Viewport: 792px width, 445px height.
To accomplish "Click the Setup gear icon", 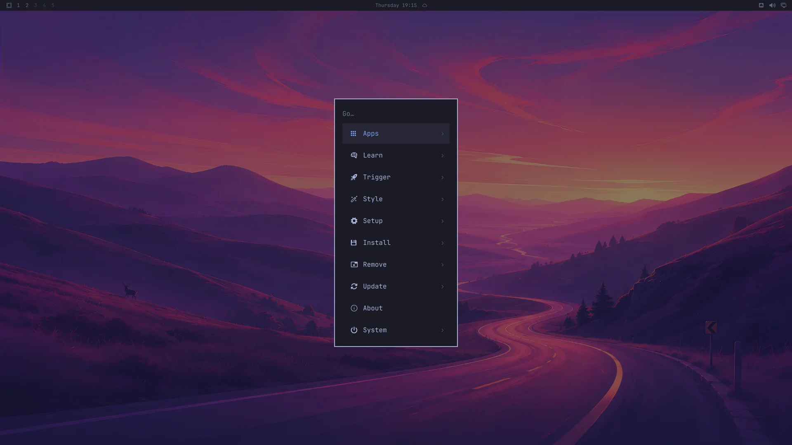I will click(x=354, y=221).
